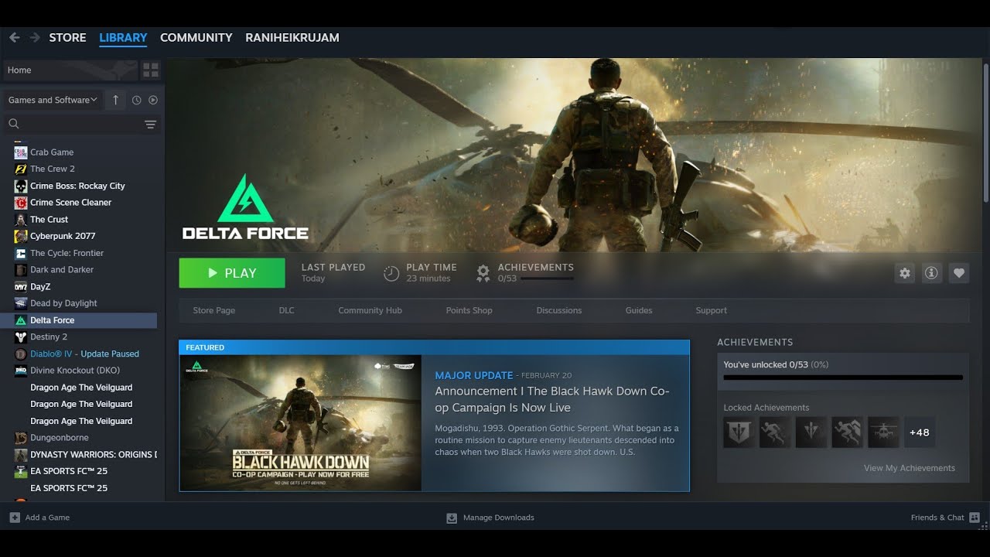Image resolution: width=990 pixels, height=557 pixels.
Task: Click the library page vertical scrollbar
Action: [x=985, y=132]
